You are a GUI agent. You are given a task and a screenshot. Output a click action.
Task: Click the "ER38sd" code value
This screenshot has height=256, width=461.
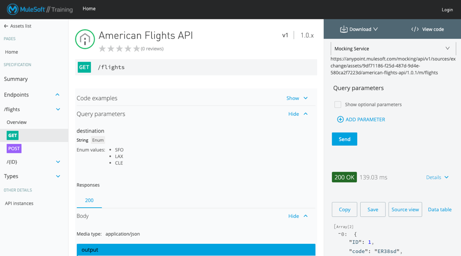point(387,251)
